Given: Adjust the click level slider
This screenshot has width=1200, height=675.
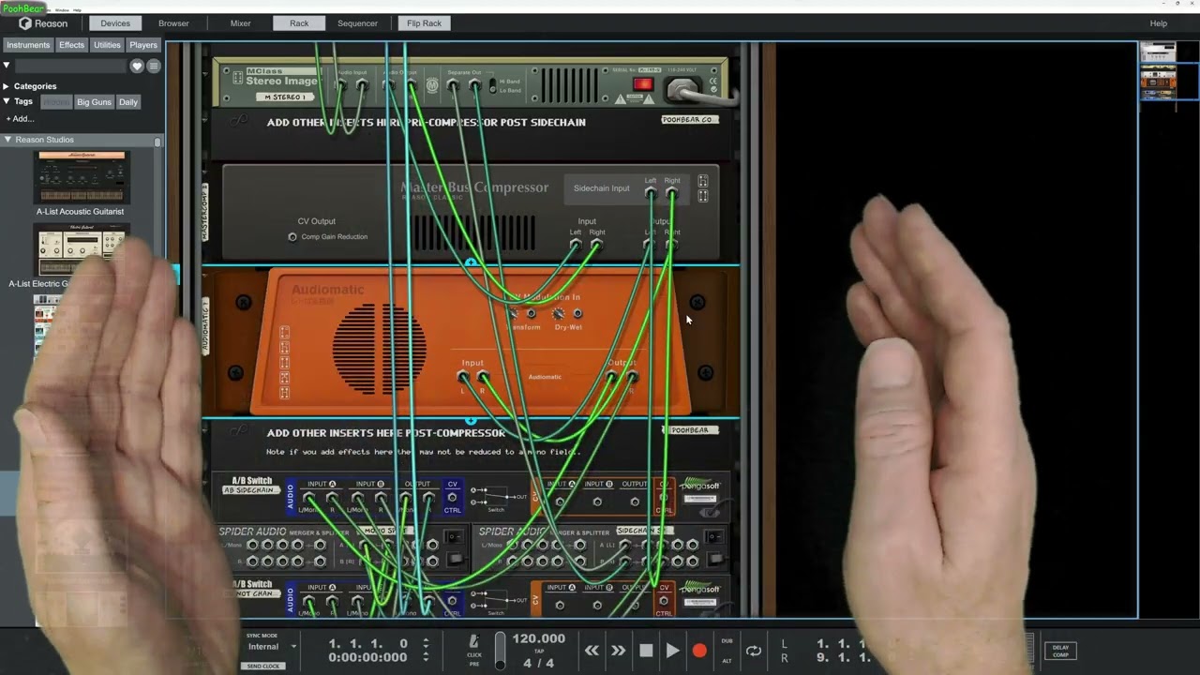Looking at the screenshot, I should (x=501, y=650).
